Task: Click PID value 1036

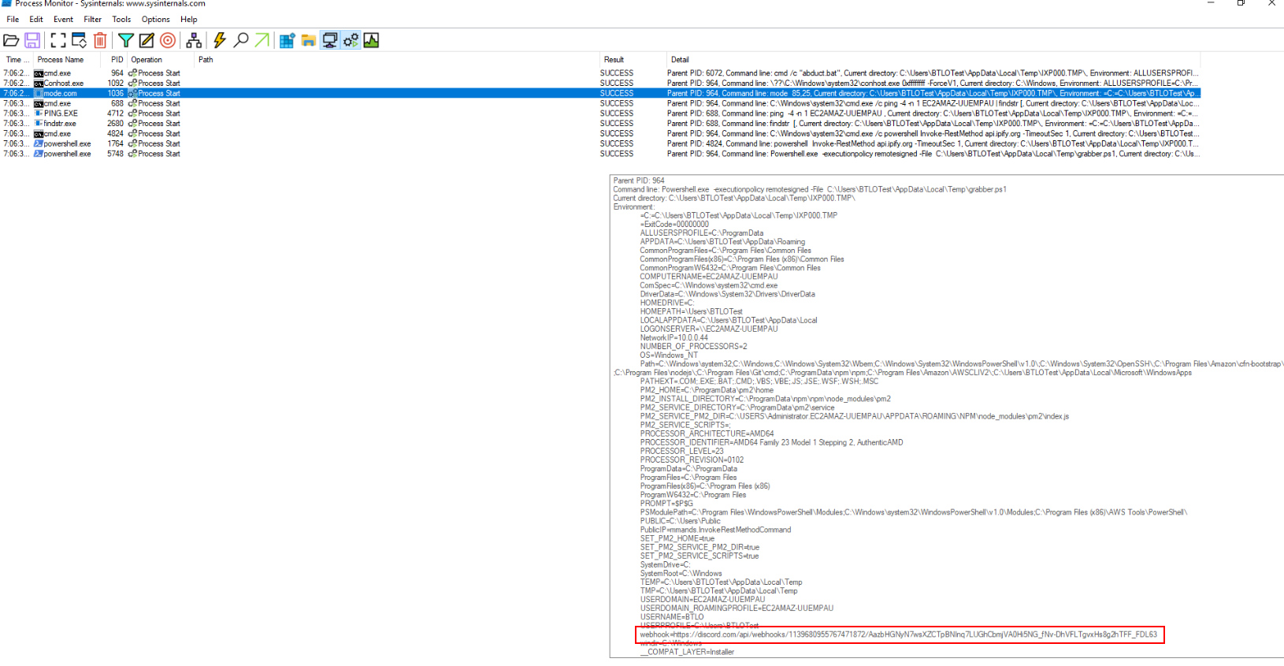Action: pos(116,94)
